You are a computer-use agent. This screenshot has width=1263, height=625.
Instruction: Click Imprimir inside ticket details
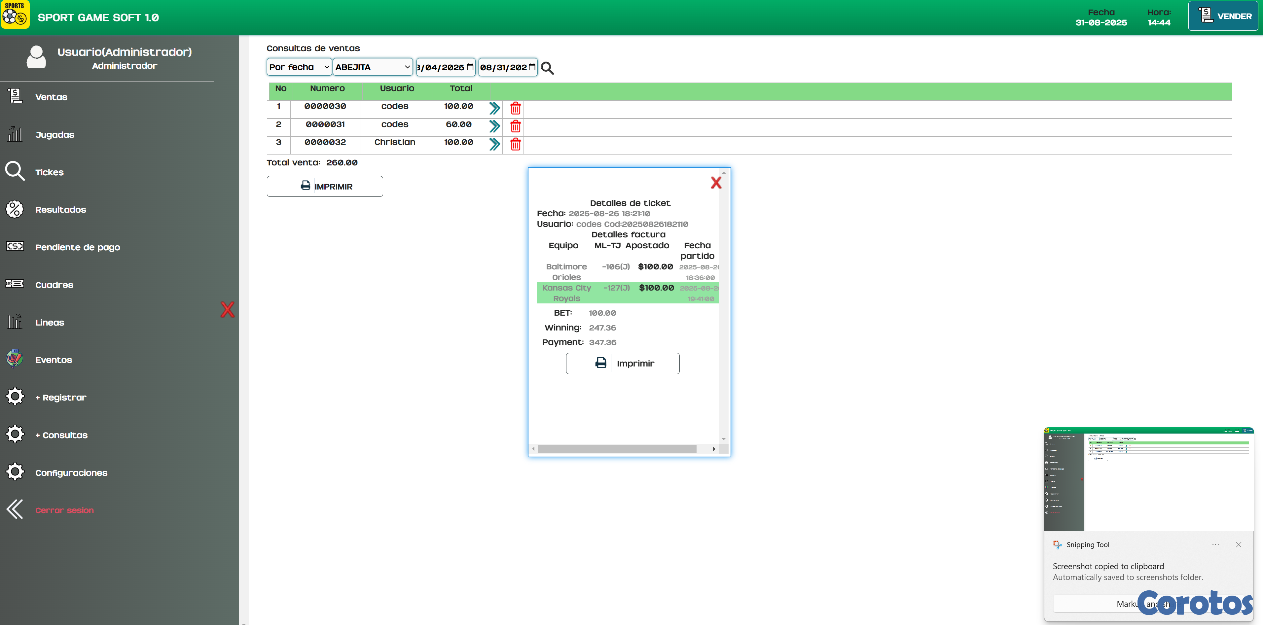(622, 364)
